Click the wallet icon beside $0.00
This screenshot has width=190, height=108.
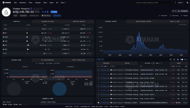click(175, 3)
